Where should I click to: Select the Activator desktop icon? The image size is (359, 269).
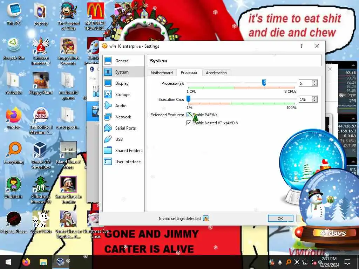tap(14, 83)
